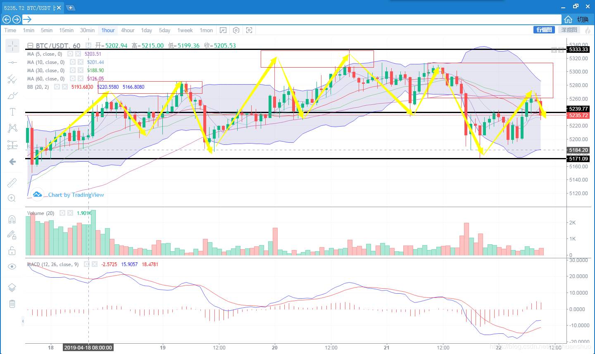Select the horizontal line drawing tool
595x354 pixels.
click(x=12, y=62)
